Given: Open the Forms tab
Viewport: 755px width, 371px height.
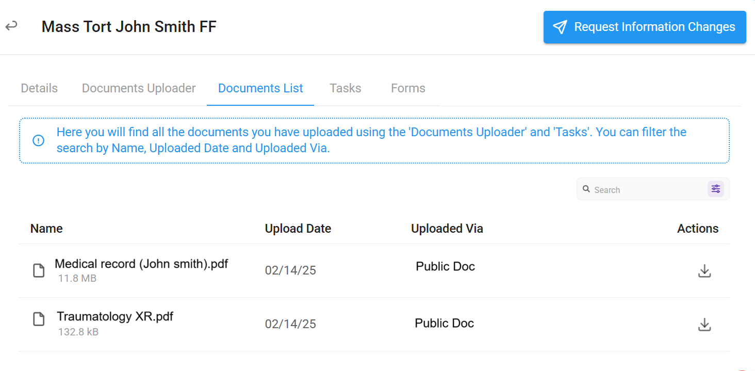Looking at the screenshot, I should (x=408, y=88).
